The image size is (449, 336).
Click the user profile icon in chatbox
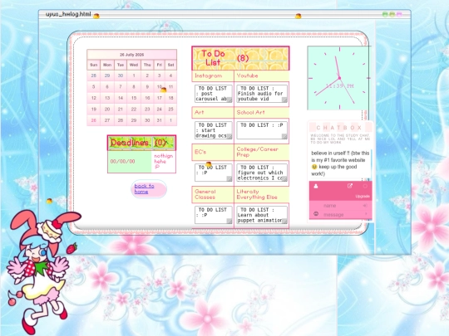316,186
